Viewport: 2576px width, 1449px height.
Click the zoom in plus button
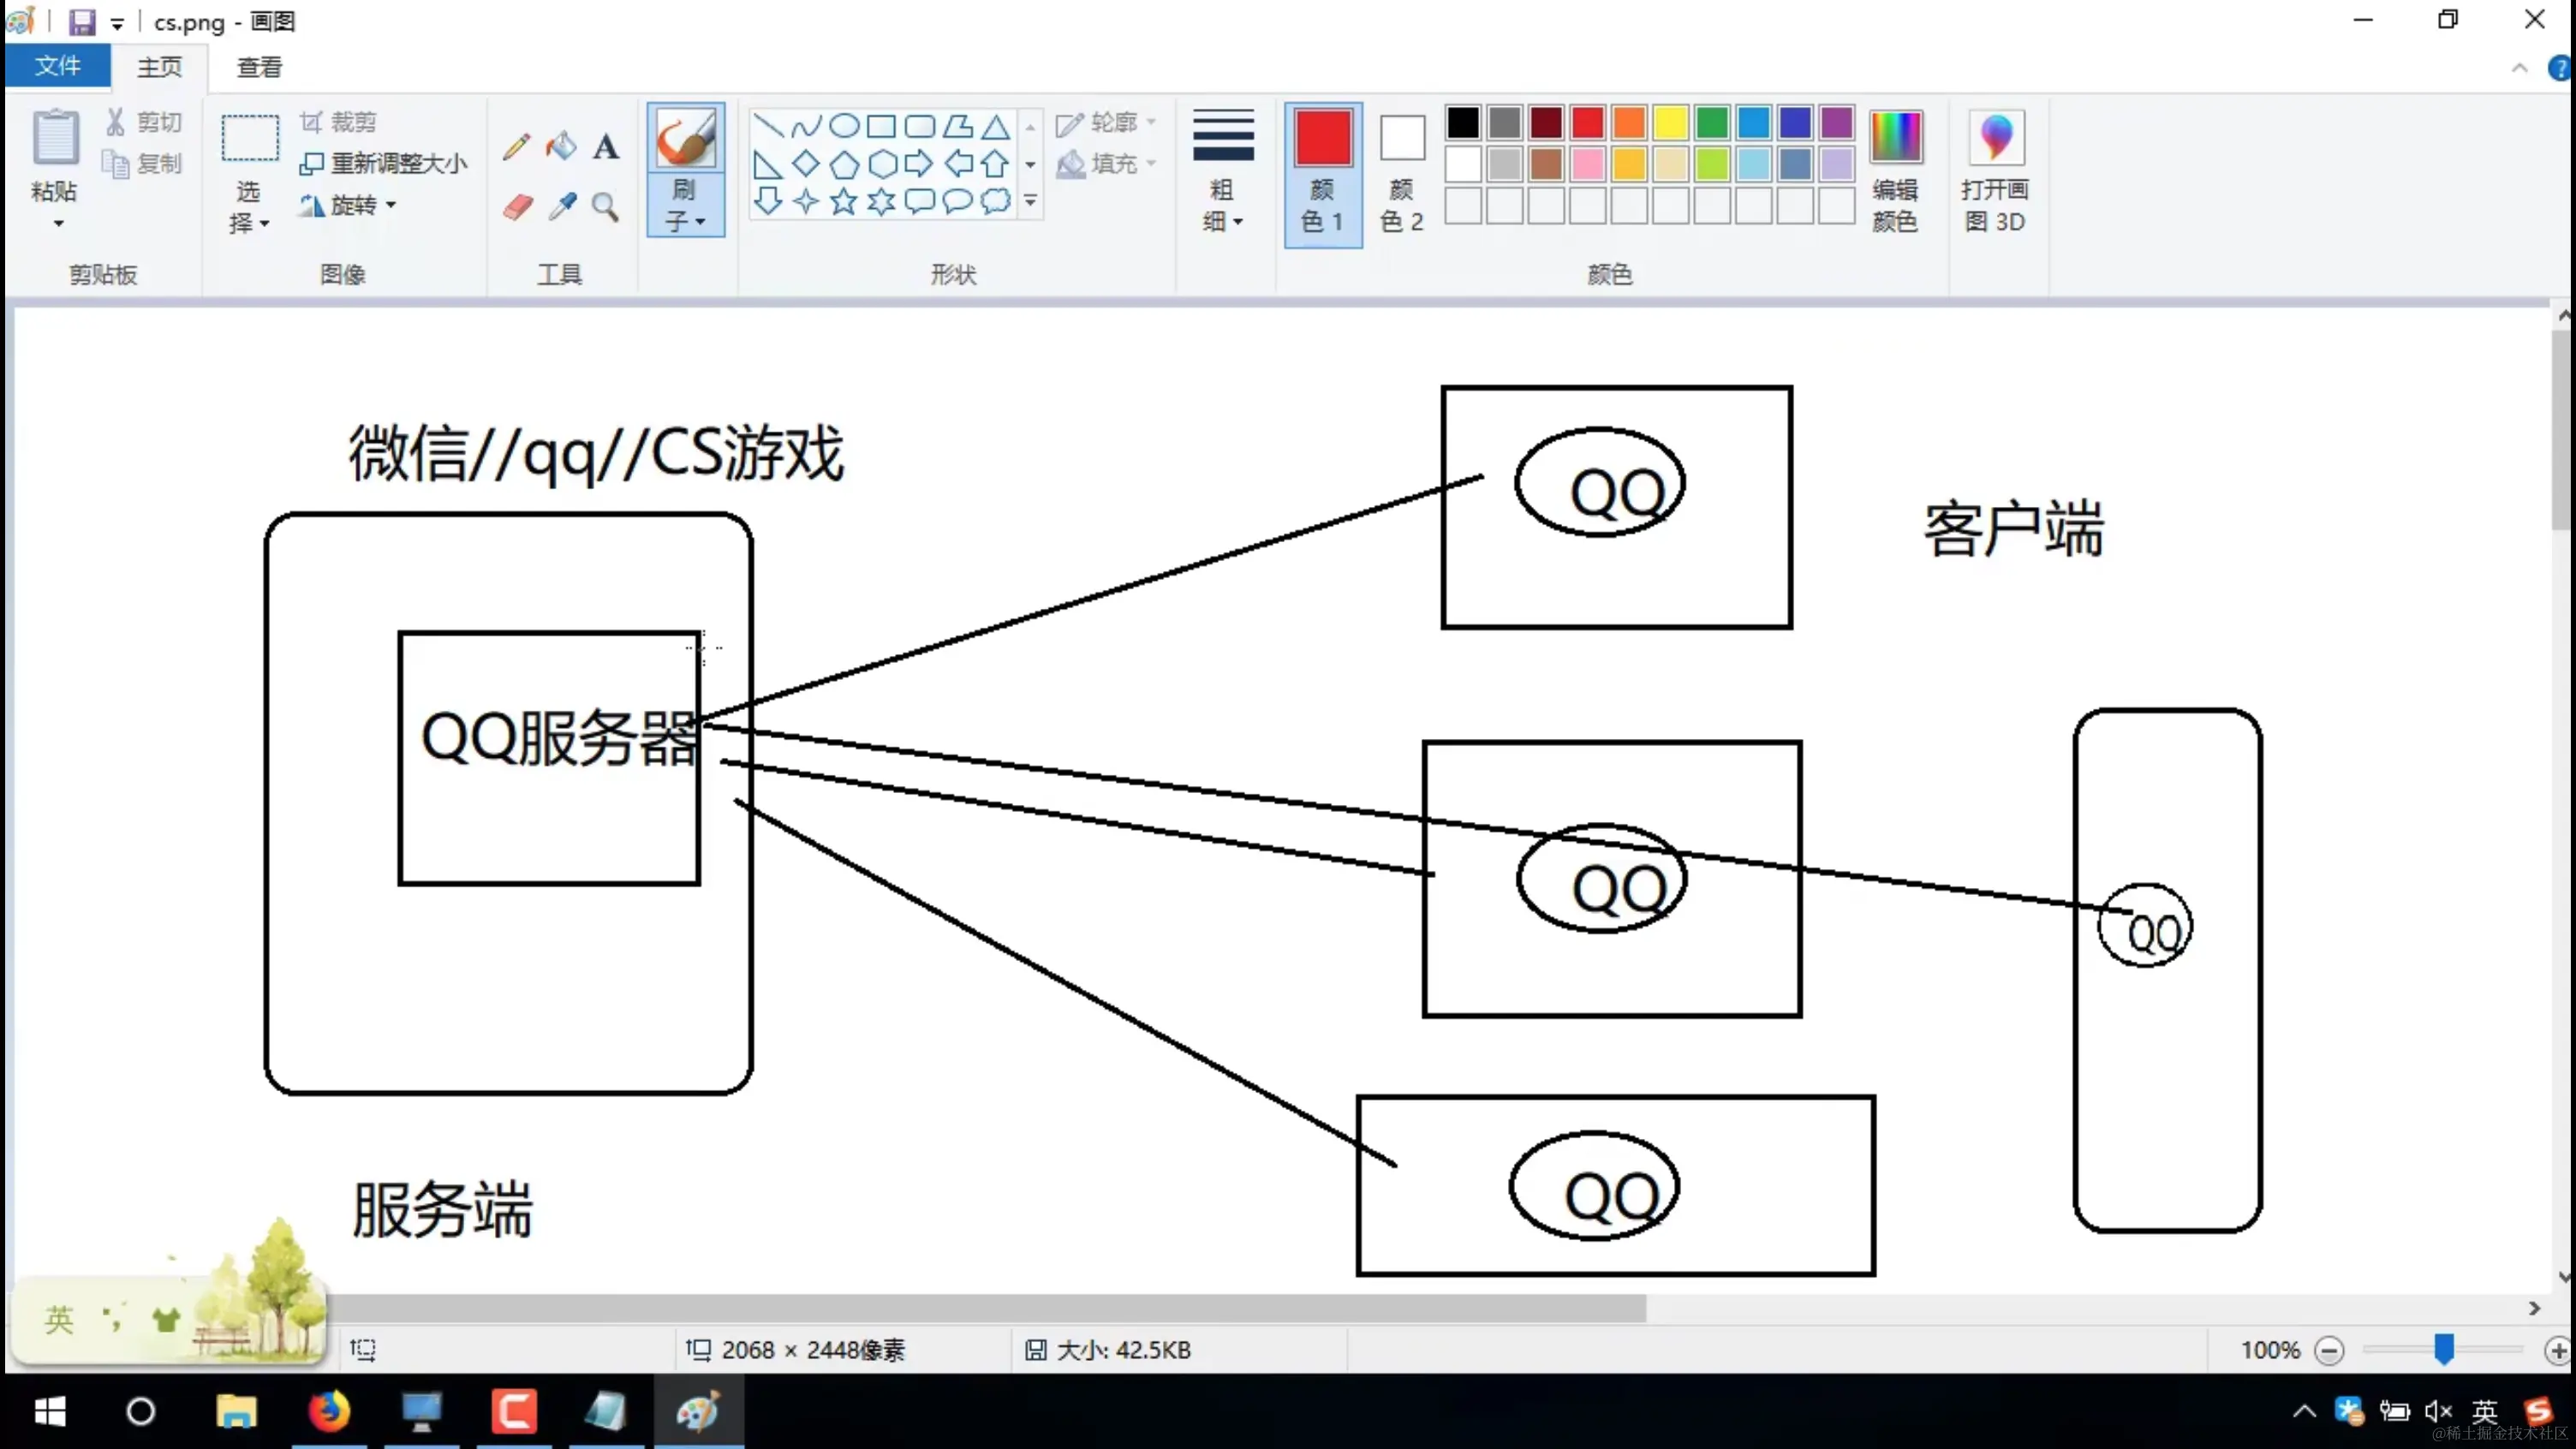tap(2557, 1351)
